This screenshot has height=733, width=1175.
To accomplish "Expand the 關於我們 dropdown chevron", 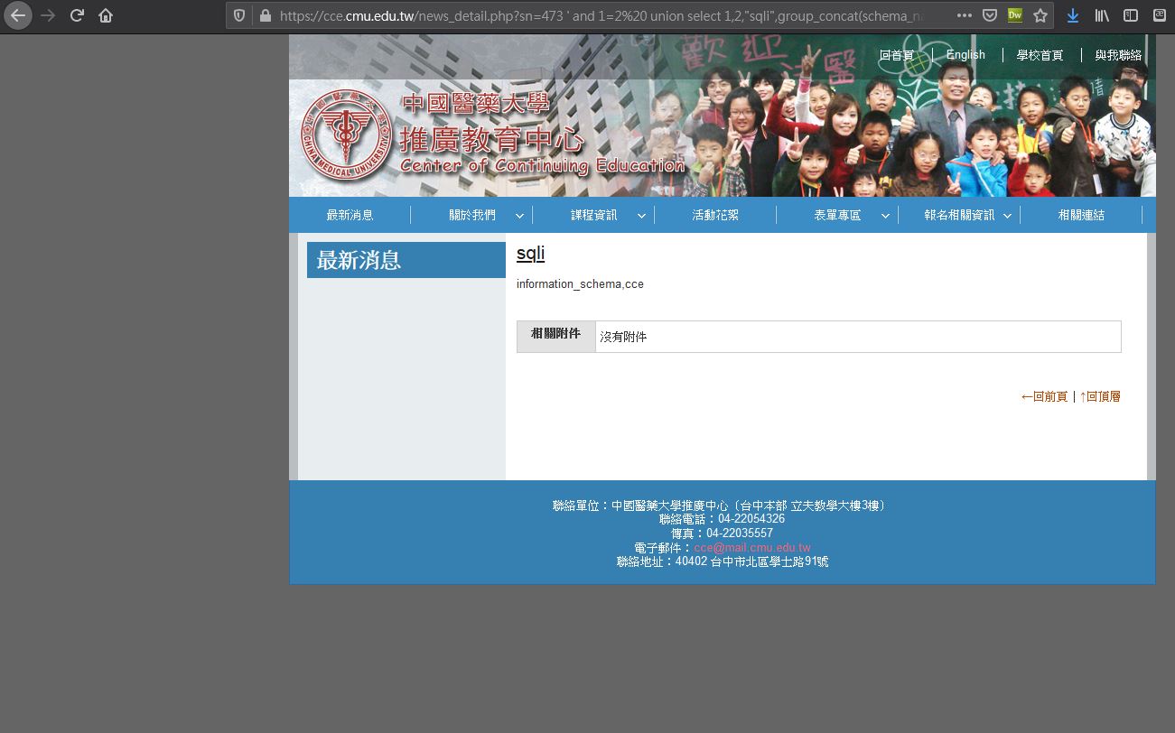I will [x=519, y=216].
